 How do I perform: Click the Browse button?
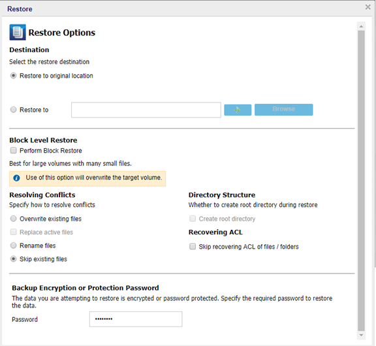pyautogui.click(x=284, y=110)
